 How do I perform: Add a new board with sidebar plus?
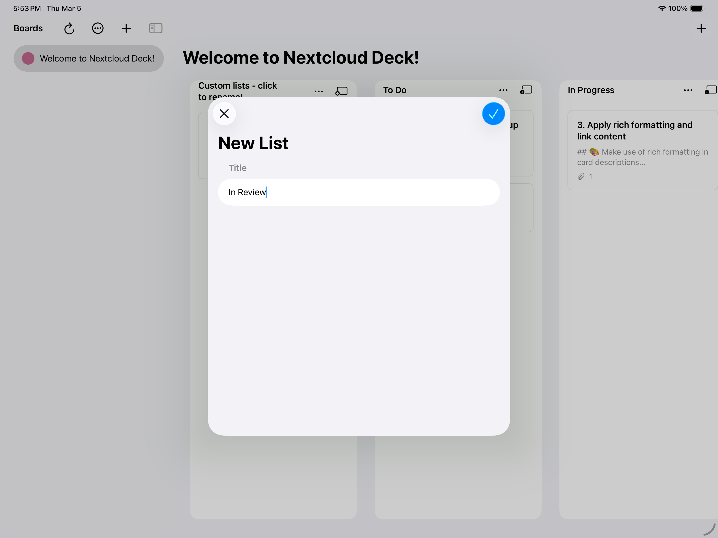coord(126,28)
